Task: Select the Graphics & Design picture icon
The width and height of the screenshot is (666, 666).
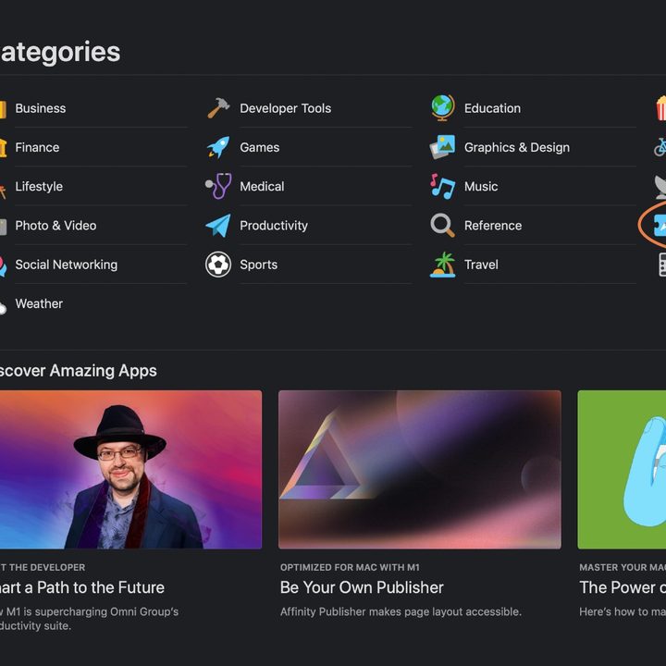Action: click(442, 147)
